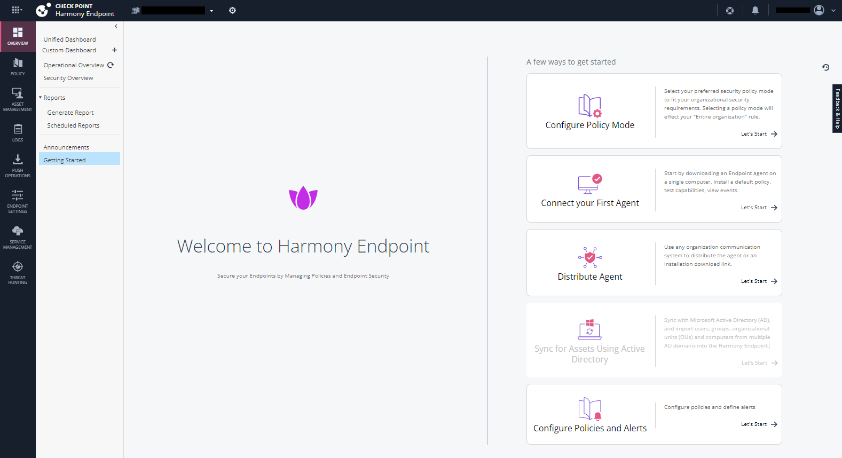Click Let's Start for Configure Policy Mode
This screenshot has width=842, height=458.
[759, 134]
